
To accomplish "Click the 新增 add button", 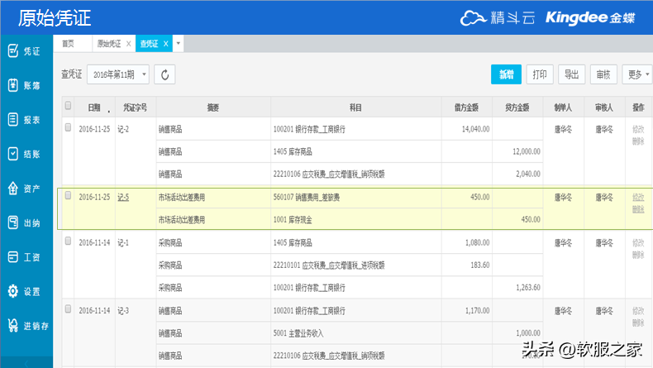I will [506, 74].
